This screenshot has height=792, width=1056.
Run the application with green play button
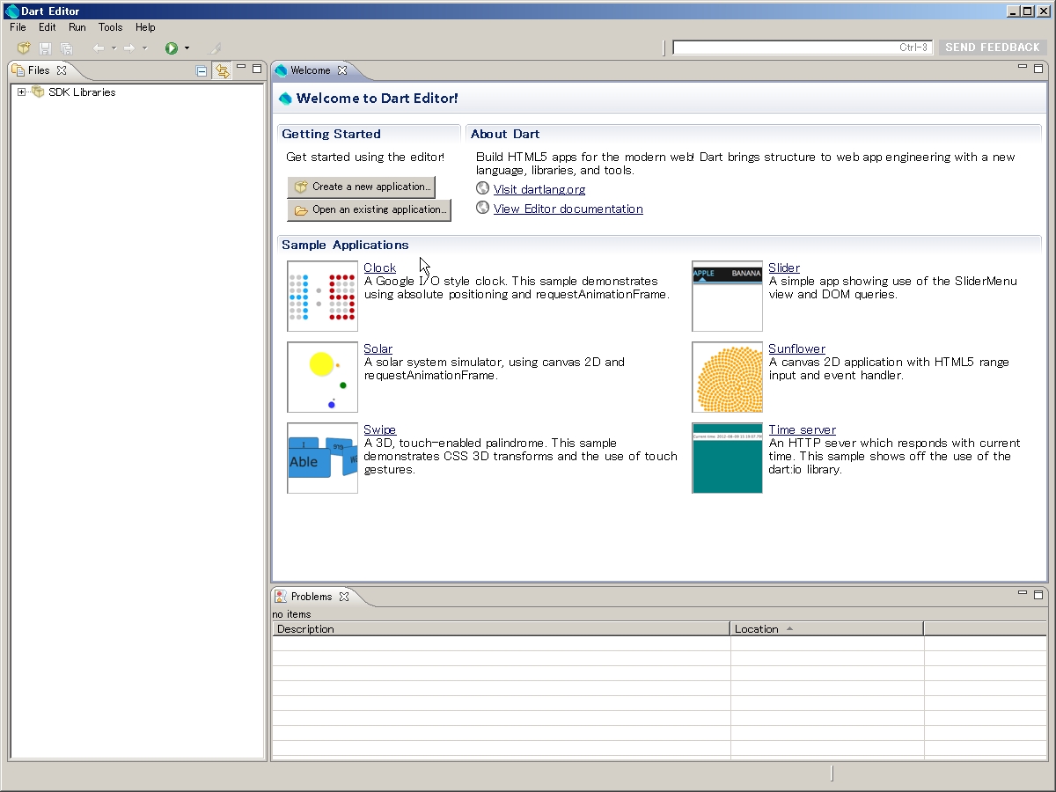click(x=172, y=48)
